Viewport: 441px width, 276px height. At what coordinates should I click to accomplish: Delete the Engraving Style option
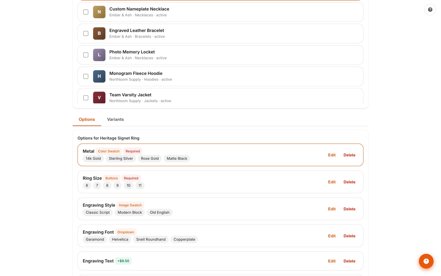click(349, 209)
